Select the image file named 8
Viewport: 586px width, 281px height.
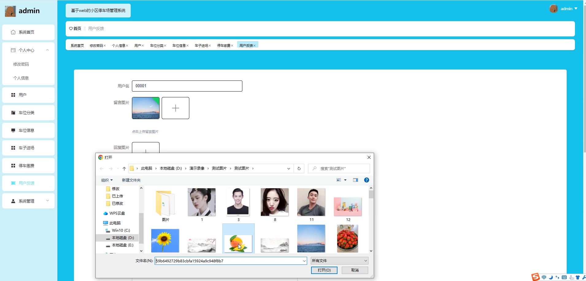(x=275, y=205)
